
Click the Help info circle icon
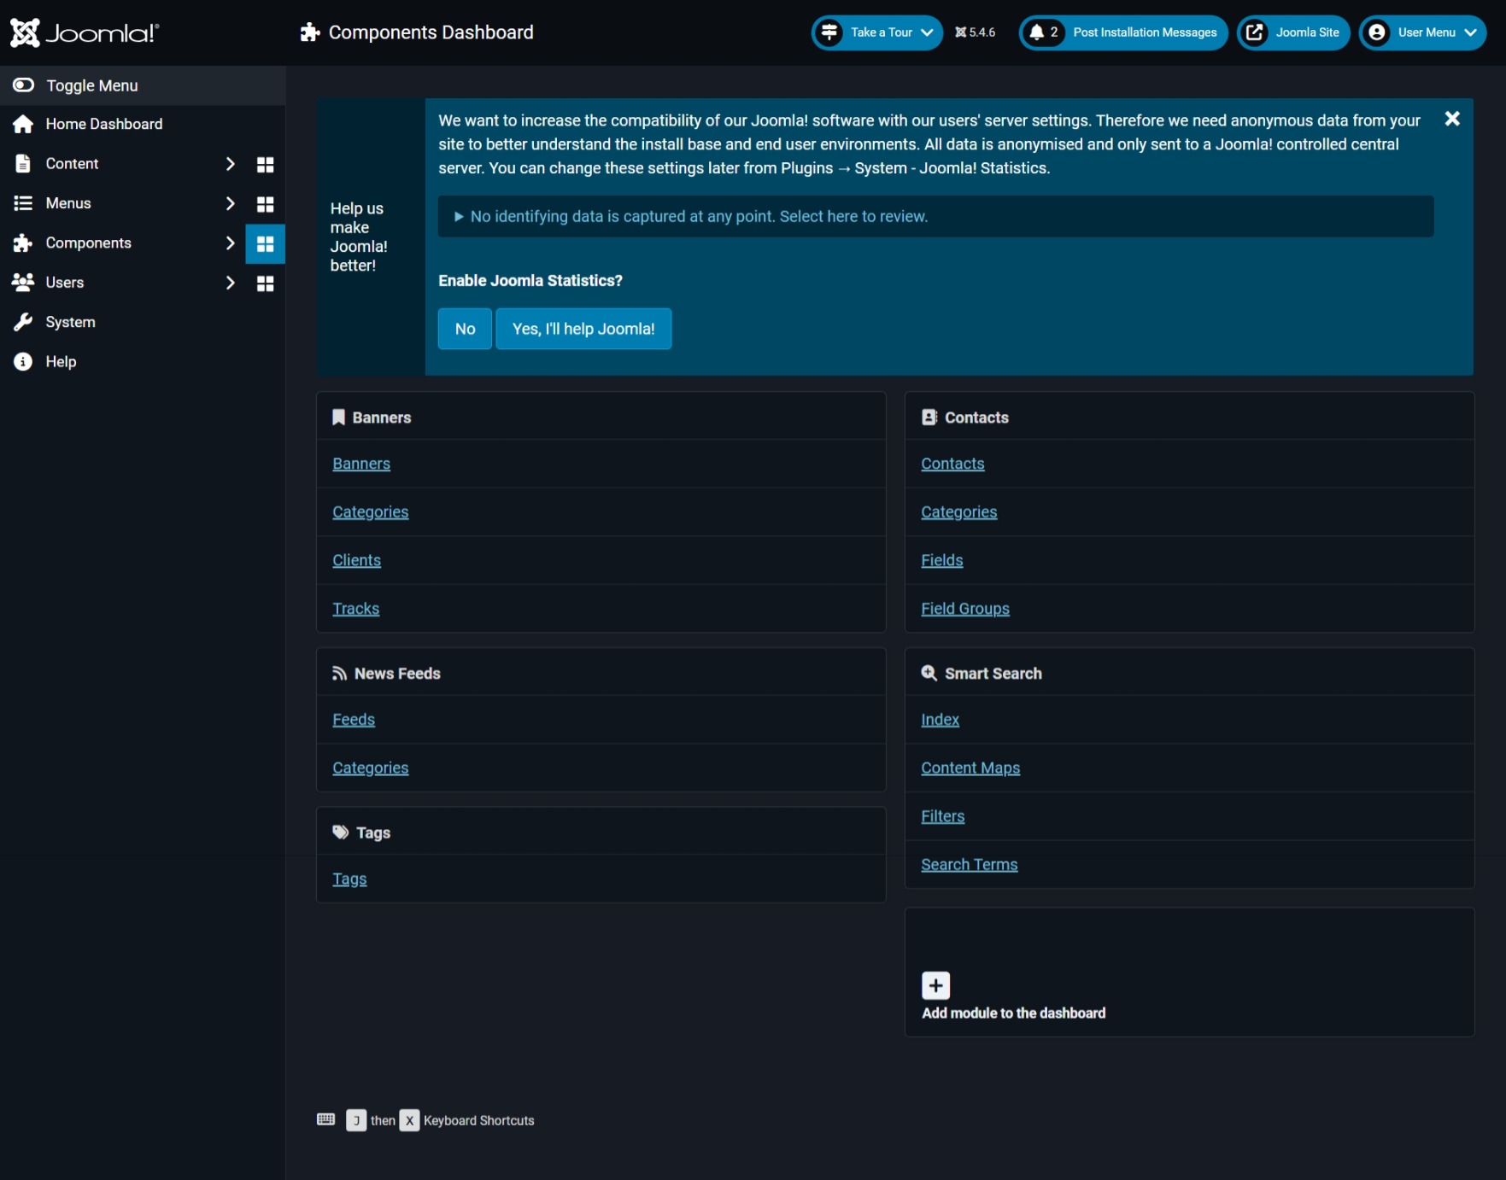point(23,362)
